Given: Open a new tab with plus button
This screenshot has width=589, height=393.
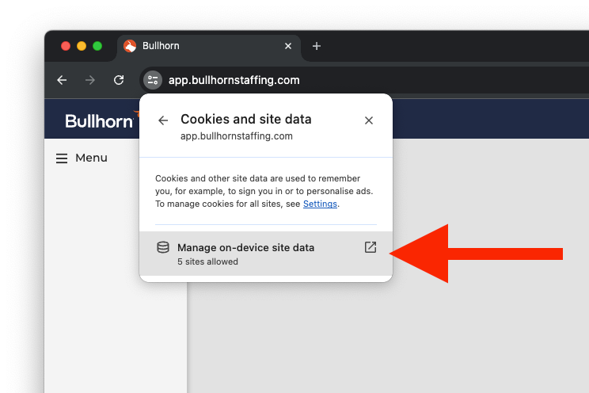Looking at the screenshot, I should [317, 46].
